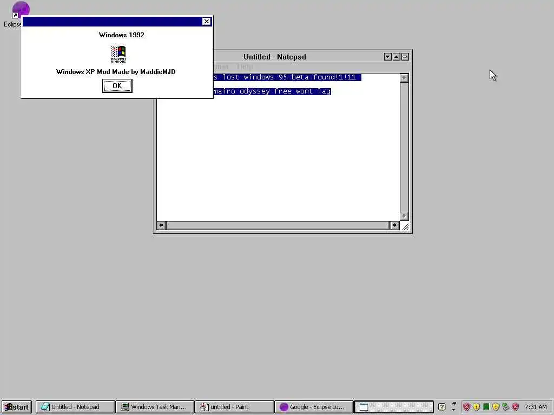Viewport: 554px width, 415px height.
Task: Open the Start menu
Action: pos(17,407)
